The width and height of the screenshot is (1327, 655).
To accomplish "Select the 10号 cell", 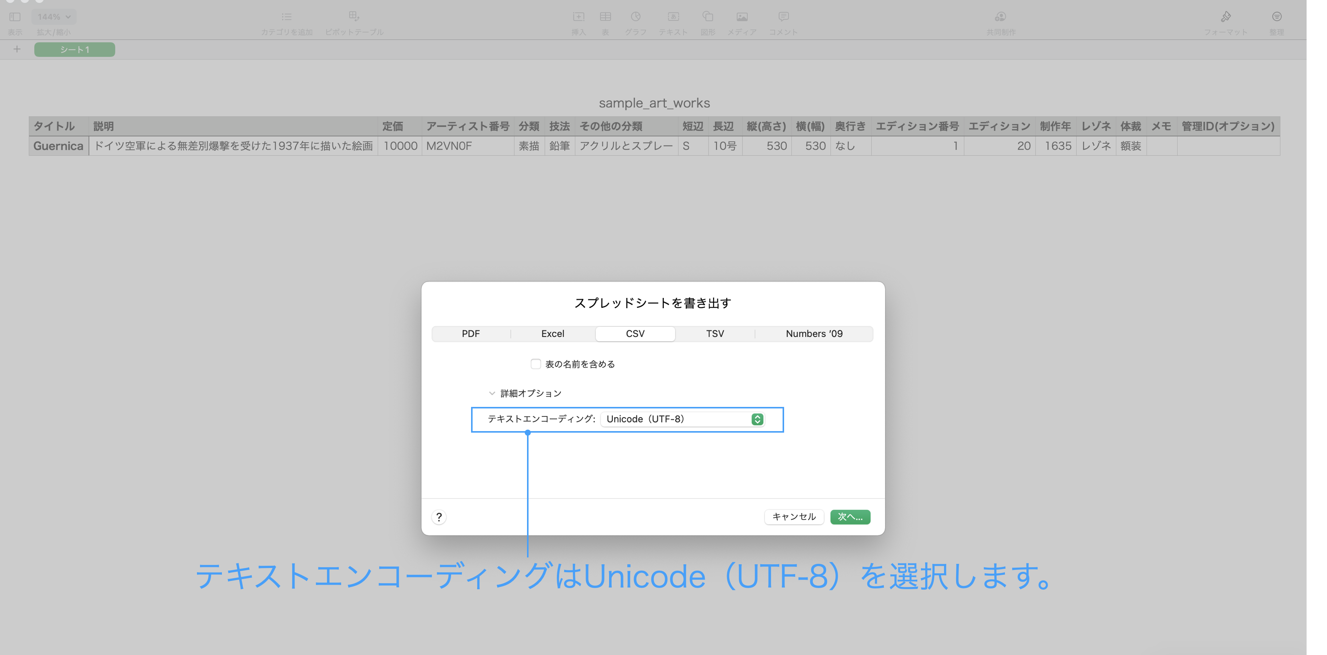I will click(x=725, y=146).
